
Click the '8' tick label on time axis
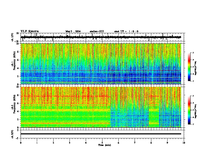click(x=151, y=143)
